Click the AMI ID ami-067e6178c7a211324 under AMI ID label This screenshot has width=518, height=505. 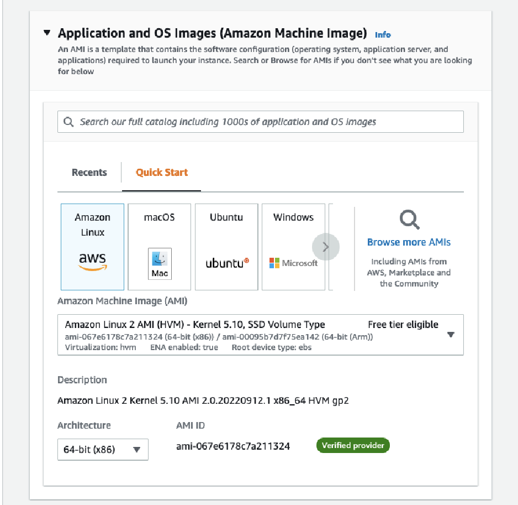(233, 446)
